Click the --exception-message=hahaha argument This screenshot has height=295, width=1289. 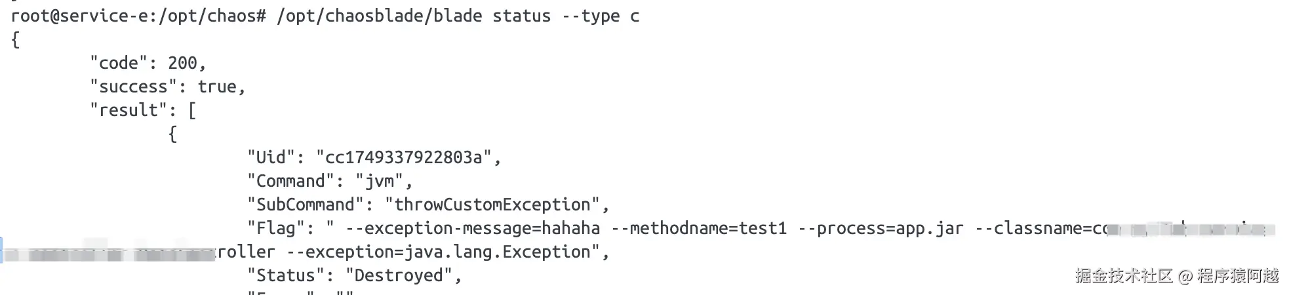tap(472, 228)
